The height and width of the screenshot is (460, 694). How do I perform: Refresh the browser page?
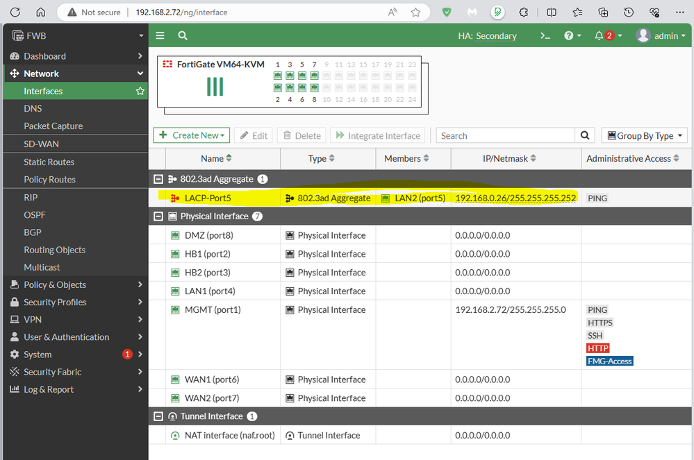pyautogui.click(x=15, y=12)
